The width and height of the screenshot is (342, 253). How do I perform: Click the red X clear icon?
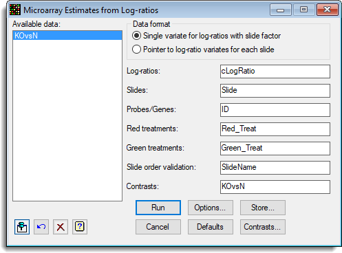pos(61,227)
